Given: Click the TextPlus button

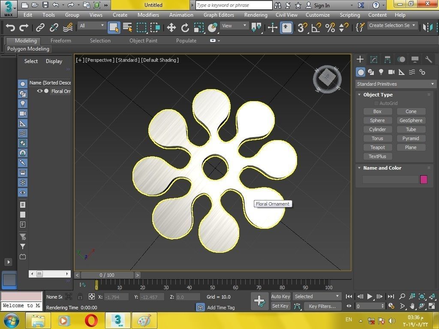Looking at the screenshot, I should 377,156.
